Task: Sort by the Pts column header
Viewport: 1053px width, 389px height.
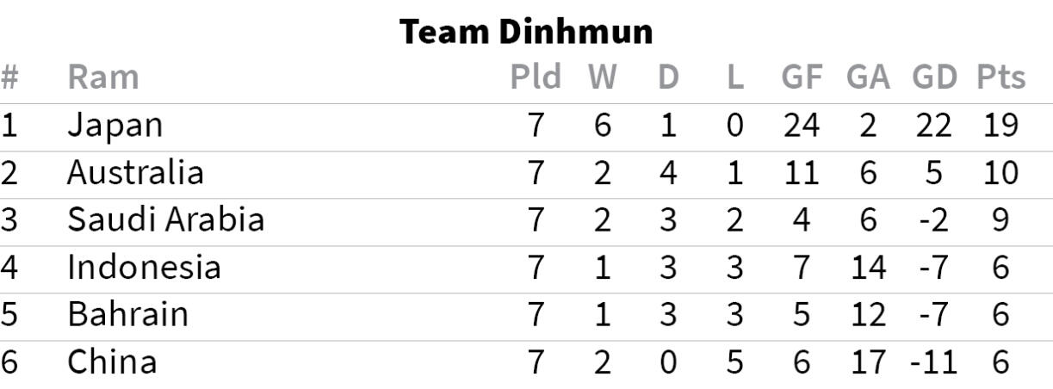Action: (1000, 77)
